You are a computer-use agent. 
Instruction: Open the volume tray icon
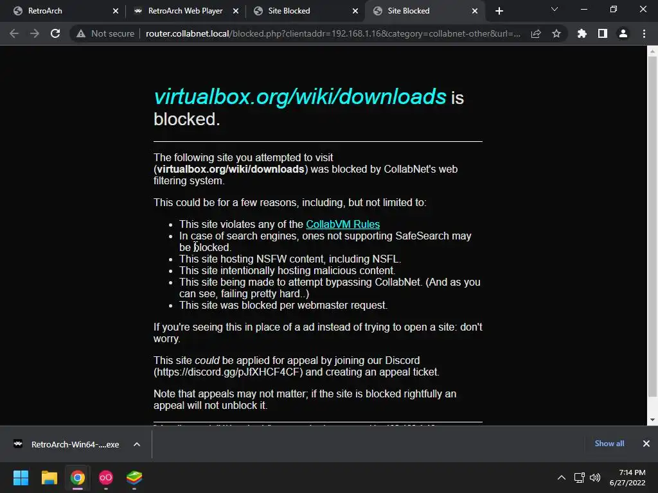595,478
